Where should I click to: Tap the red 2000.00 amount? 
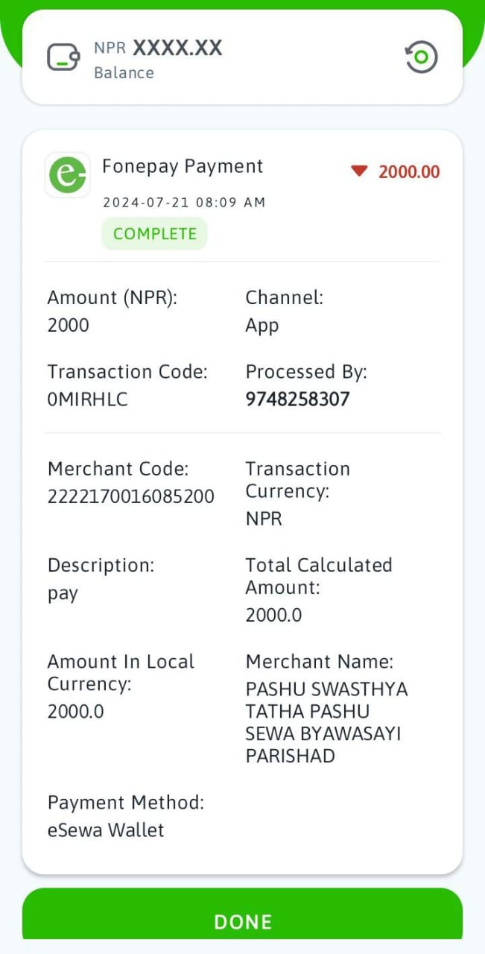[409, 172]
